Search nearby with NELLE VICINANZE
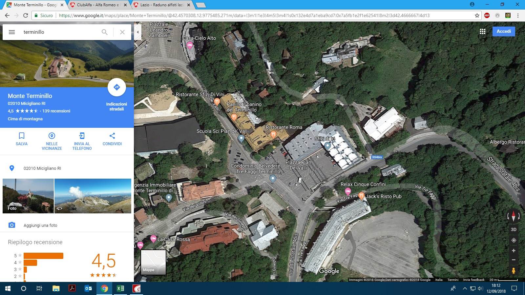The width and height of the screenshot is (525, 295). coord(52,141)
